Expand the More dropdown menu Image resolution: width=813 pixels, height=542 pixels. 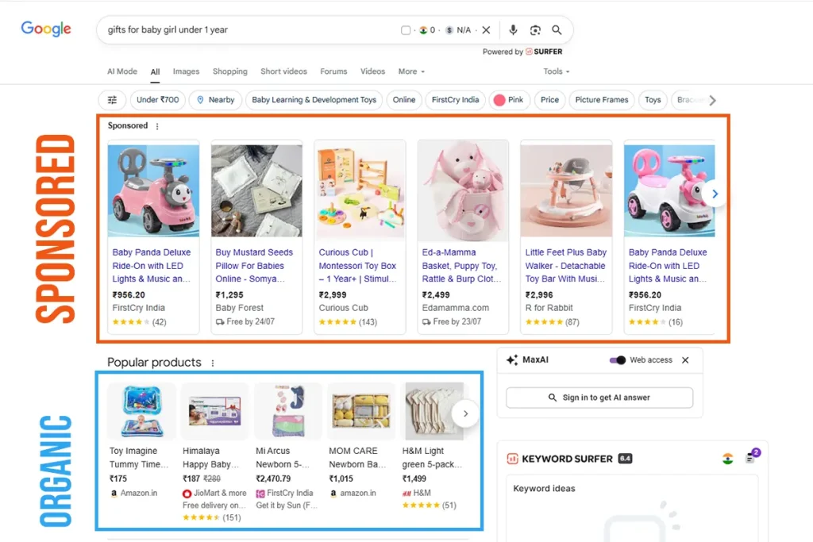pos(412,71)
